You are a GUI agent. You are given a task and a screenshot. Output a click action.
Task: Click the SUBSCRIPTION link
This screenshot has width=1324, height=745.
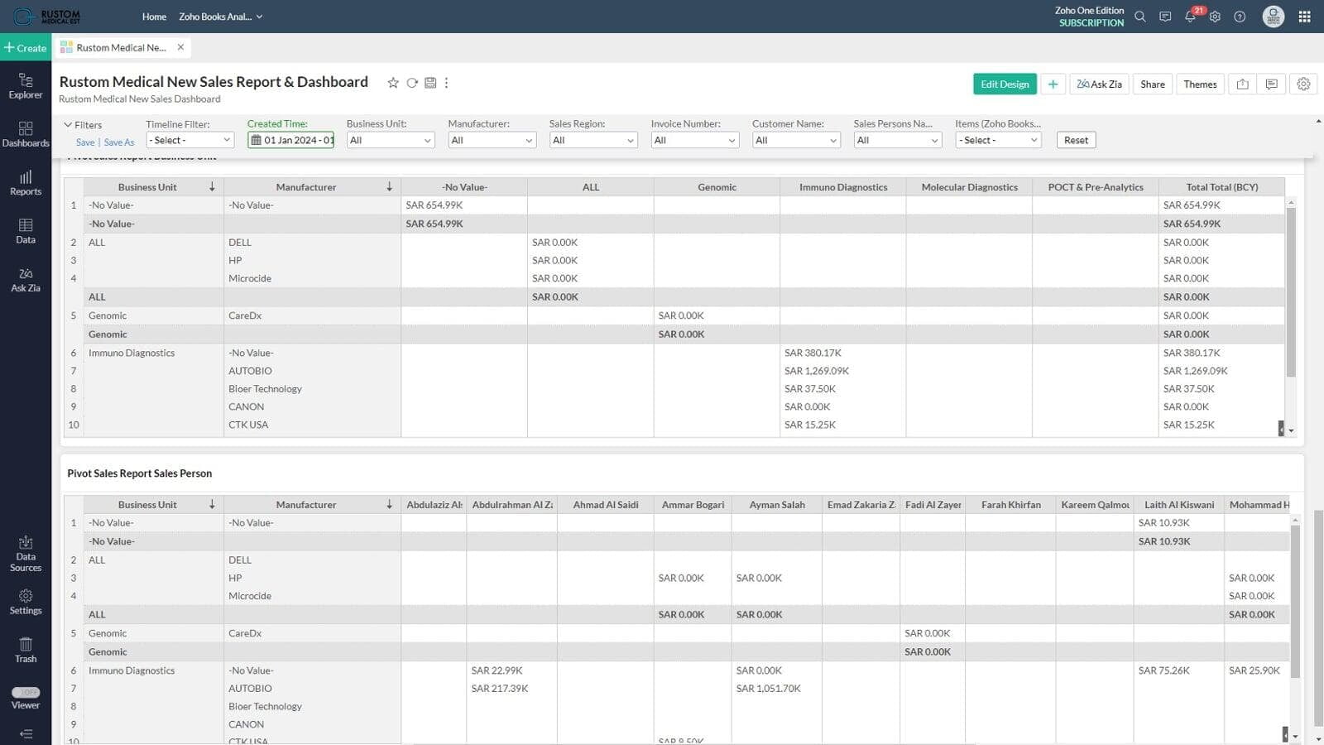(1091, 23)
